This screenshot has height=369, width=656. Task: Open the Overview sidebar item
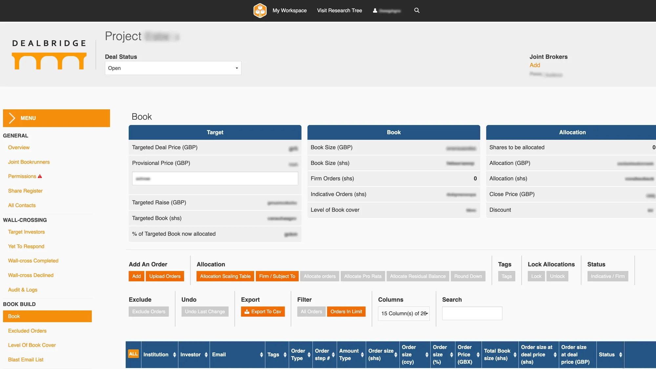pos(19,148)
